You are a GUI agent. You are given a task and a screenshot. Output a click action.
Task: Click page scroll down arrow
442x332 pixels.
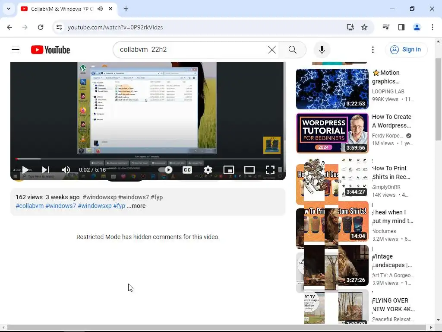pyautogui.click(x=438, y=320)
